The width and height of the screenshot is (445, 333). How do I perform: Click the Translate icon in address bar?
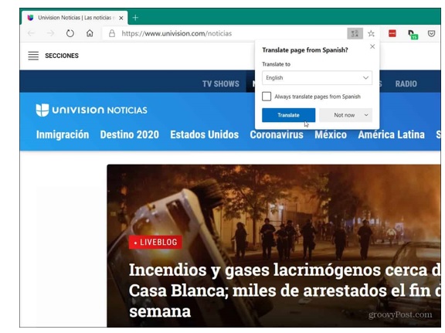click(x=355, y=34)
